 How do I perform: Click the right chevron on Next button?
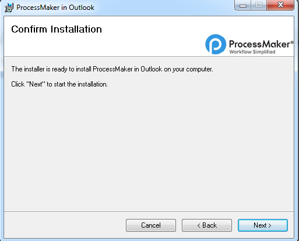tap(270, 225)
